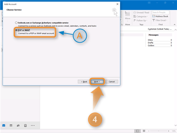177x133 pixels.
Task: Open the Mail view icon in navigation bar
Action: coord(4,125)
